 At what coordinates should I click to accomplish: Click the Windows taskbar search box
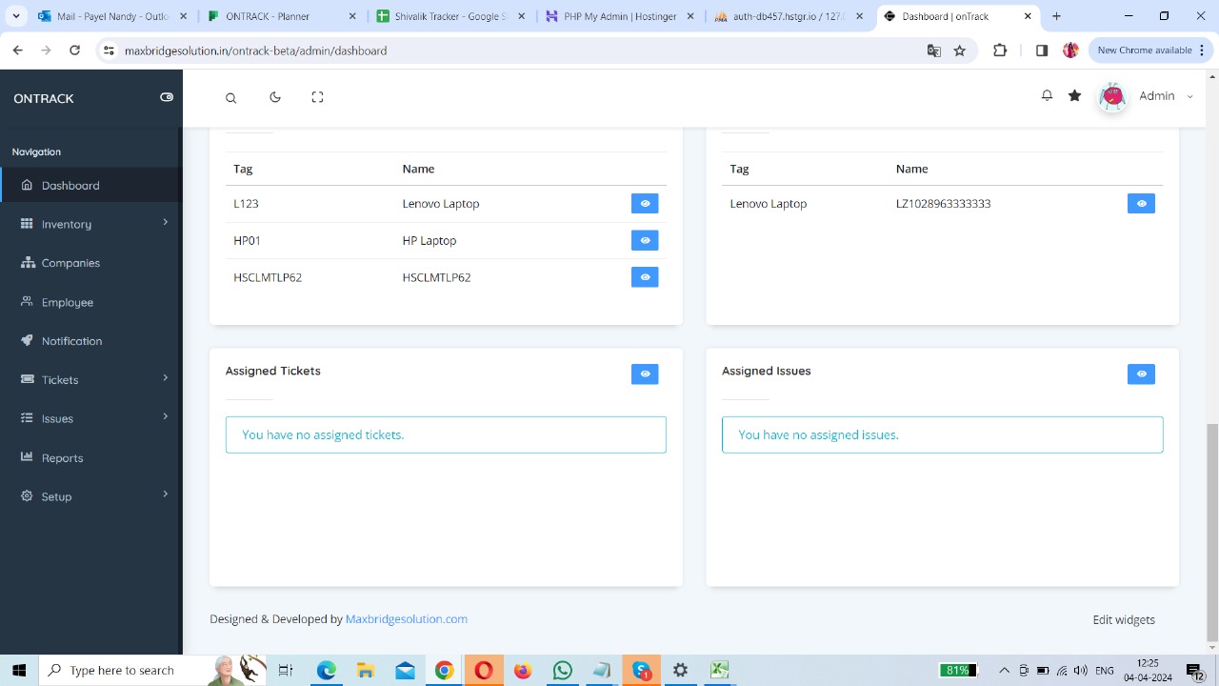pos(122,671)
